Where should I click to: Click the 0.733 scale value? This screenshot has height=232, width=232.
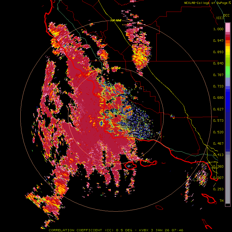218,86
